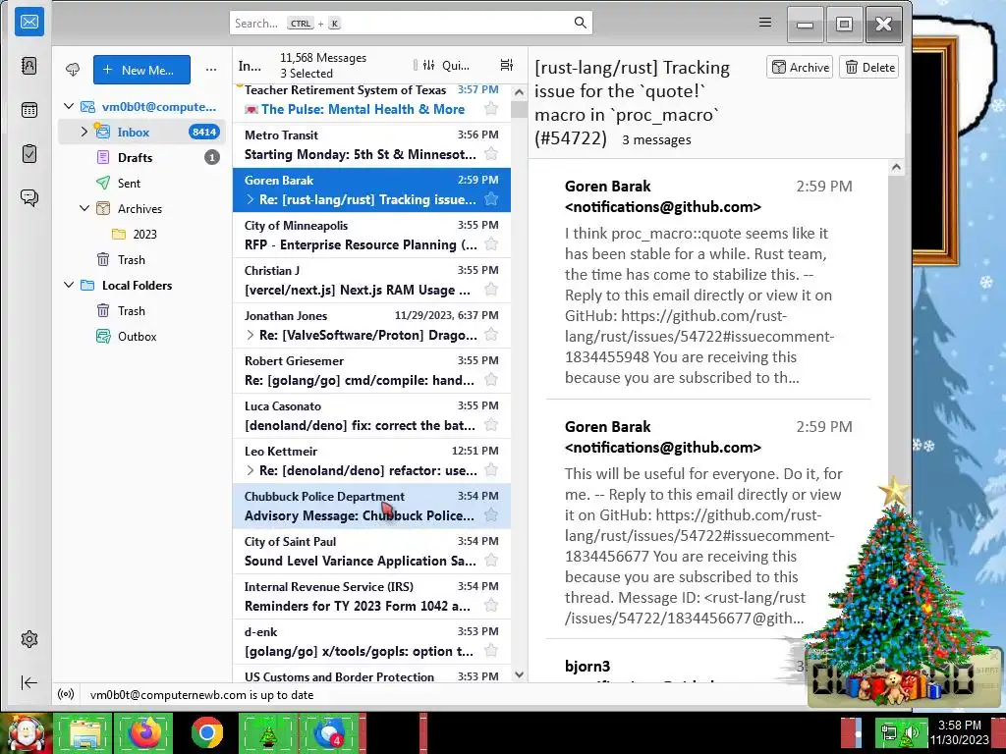Open file manager from taskbar
The image size is (1006, 754).
tap(84, 733)
